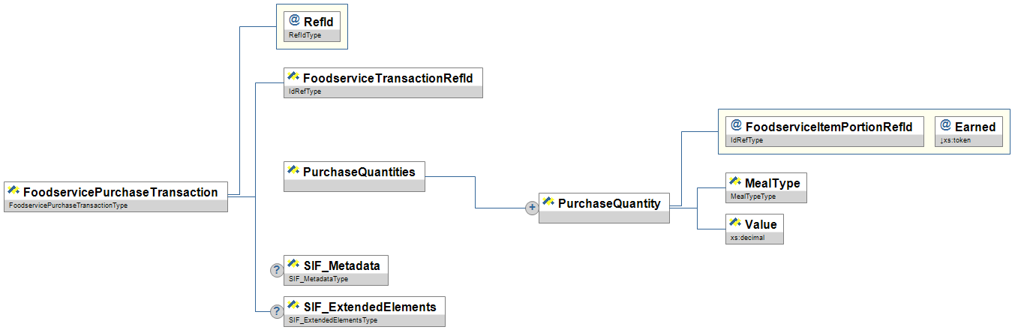Click the FoodservicePurchaseTransaction root element icon

[x=14, y=191]
